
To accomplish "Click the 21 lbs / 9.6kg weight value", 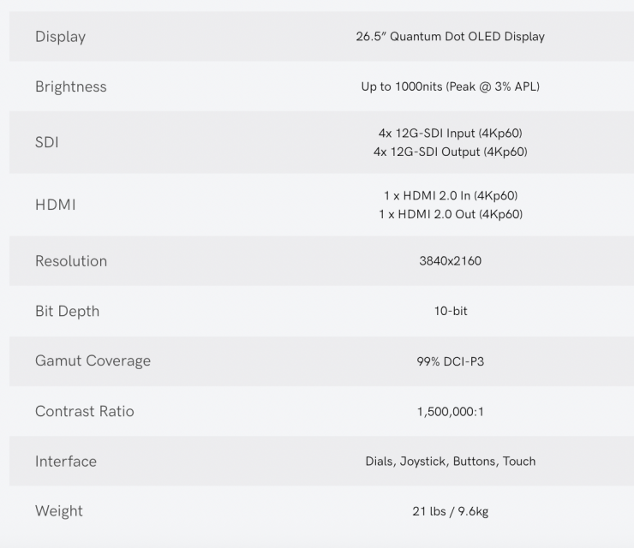I will (450, 511).
